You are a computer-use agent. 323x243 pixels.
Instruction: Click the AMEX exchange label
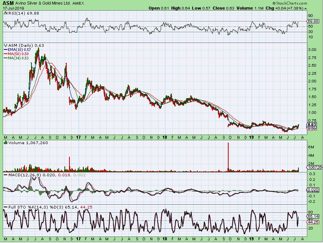point(78,3)
